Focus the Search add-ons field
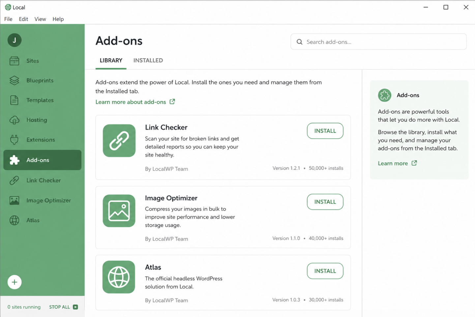 click(x=378, y=42)
